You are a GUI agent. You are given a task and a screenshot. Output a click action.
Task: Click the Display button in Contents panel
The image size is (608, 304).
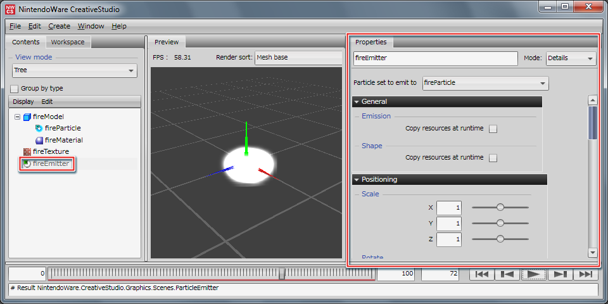click(x=23, y=101)
